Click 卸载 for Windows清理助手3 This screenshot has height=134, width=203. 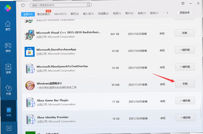tap(185, 84)
